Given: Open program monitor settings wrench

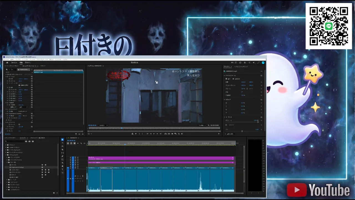Looking at the screenshot, I should [x=209, y=125].
